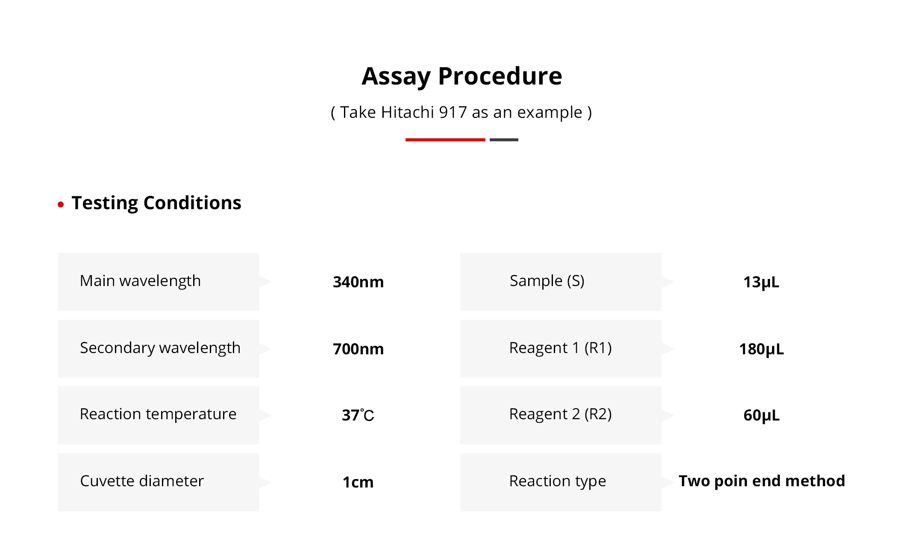Screen dimensions: 923x546
Task: Click the Testing Conditions section title
Action: [156, 203]
